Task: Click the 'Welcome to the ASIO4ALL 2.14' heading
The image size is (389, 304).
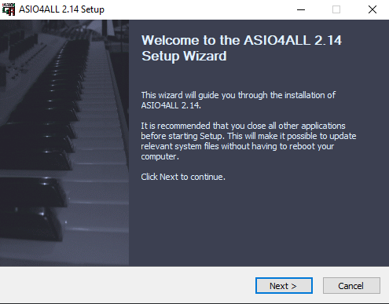Action: (241, 40)
